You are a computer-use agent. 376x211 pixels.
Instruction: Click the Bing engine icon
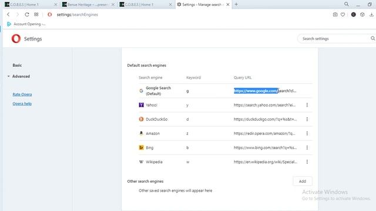pyautogui.click(x=141, y=148)
